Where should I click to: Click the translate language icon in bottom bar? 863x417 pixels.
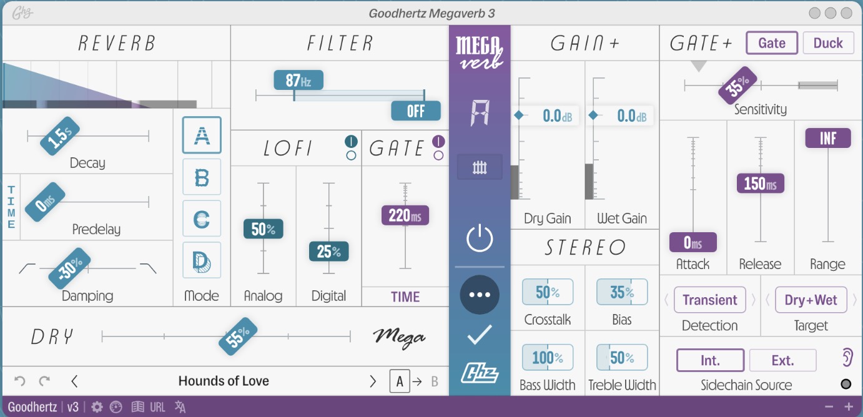click(x=180, y=407)
